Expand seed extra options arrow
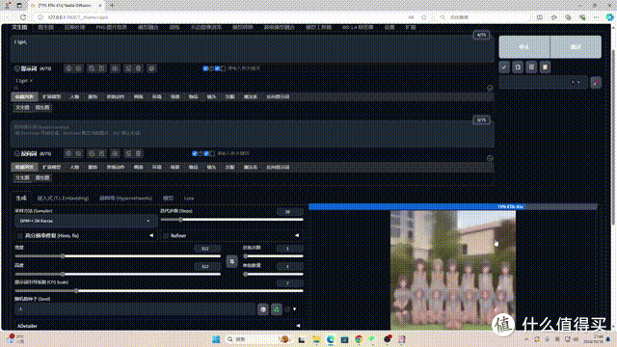This screenshot has height=347, width=617. 294,309
